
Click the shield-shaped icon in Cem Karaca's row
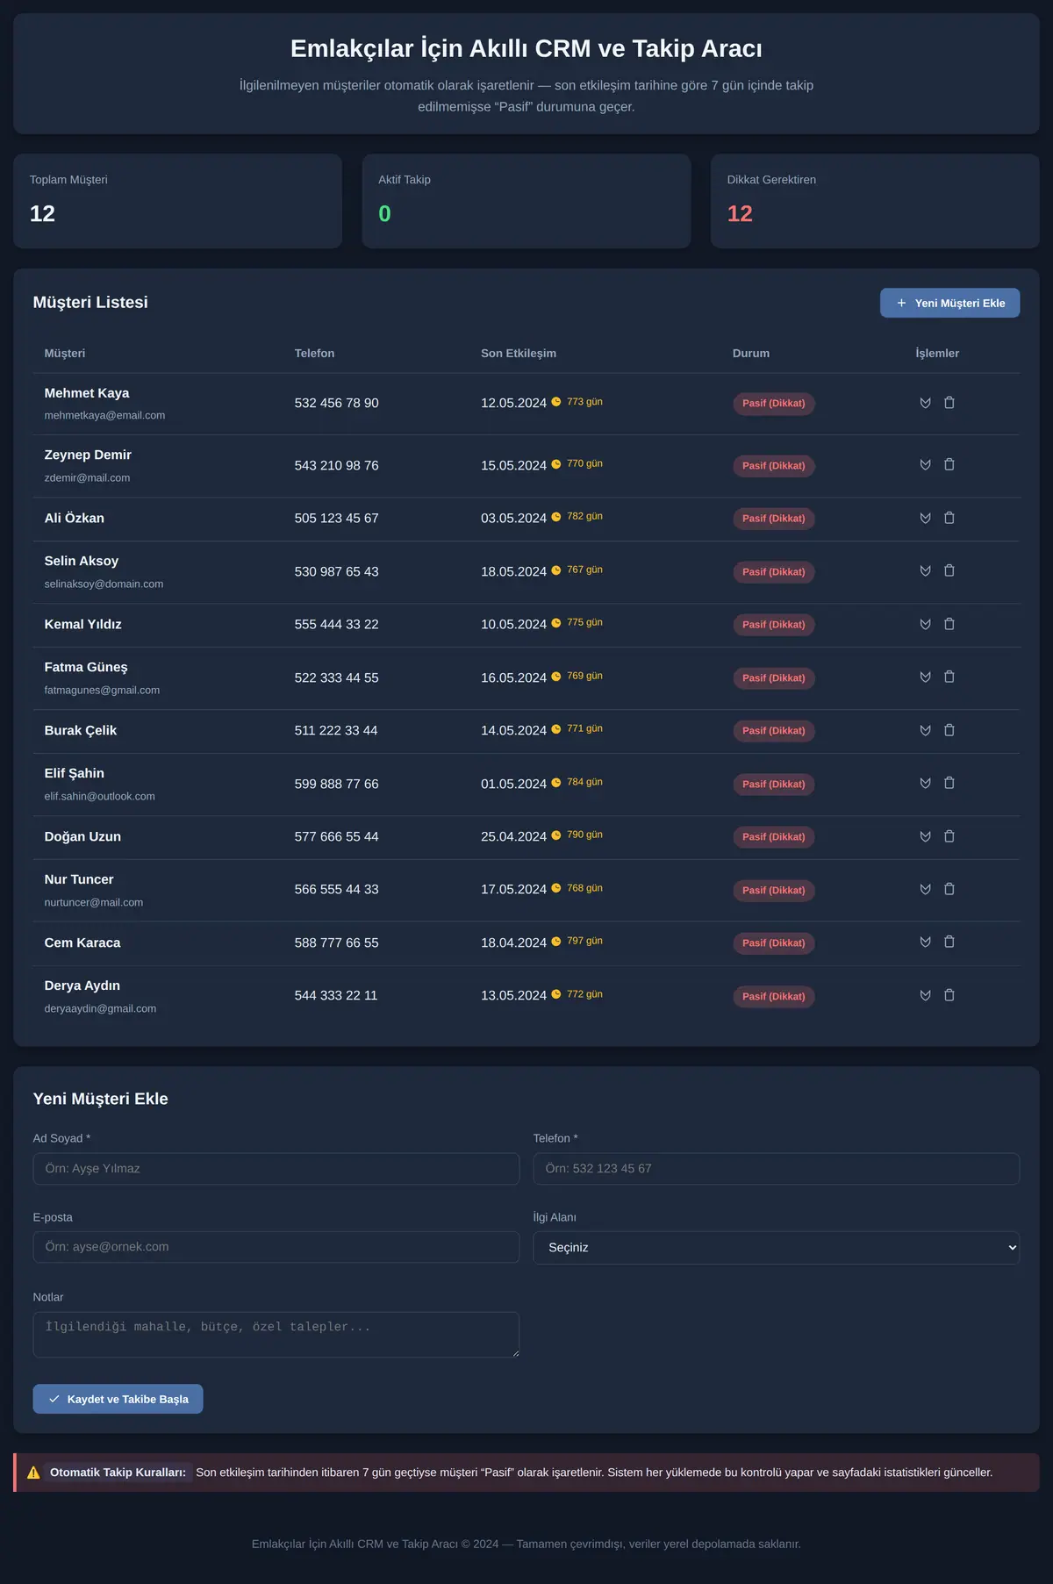pos(925,942)
